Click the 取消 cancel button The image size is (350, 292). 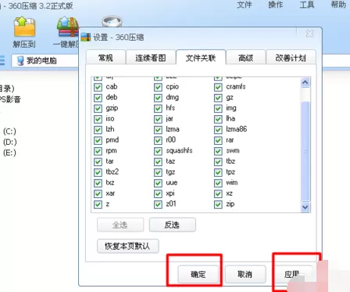[x=245, y=274]
